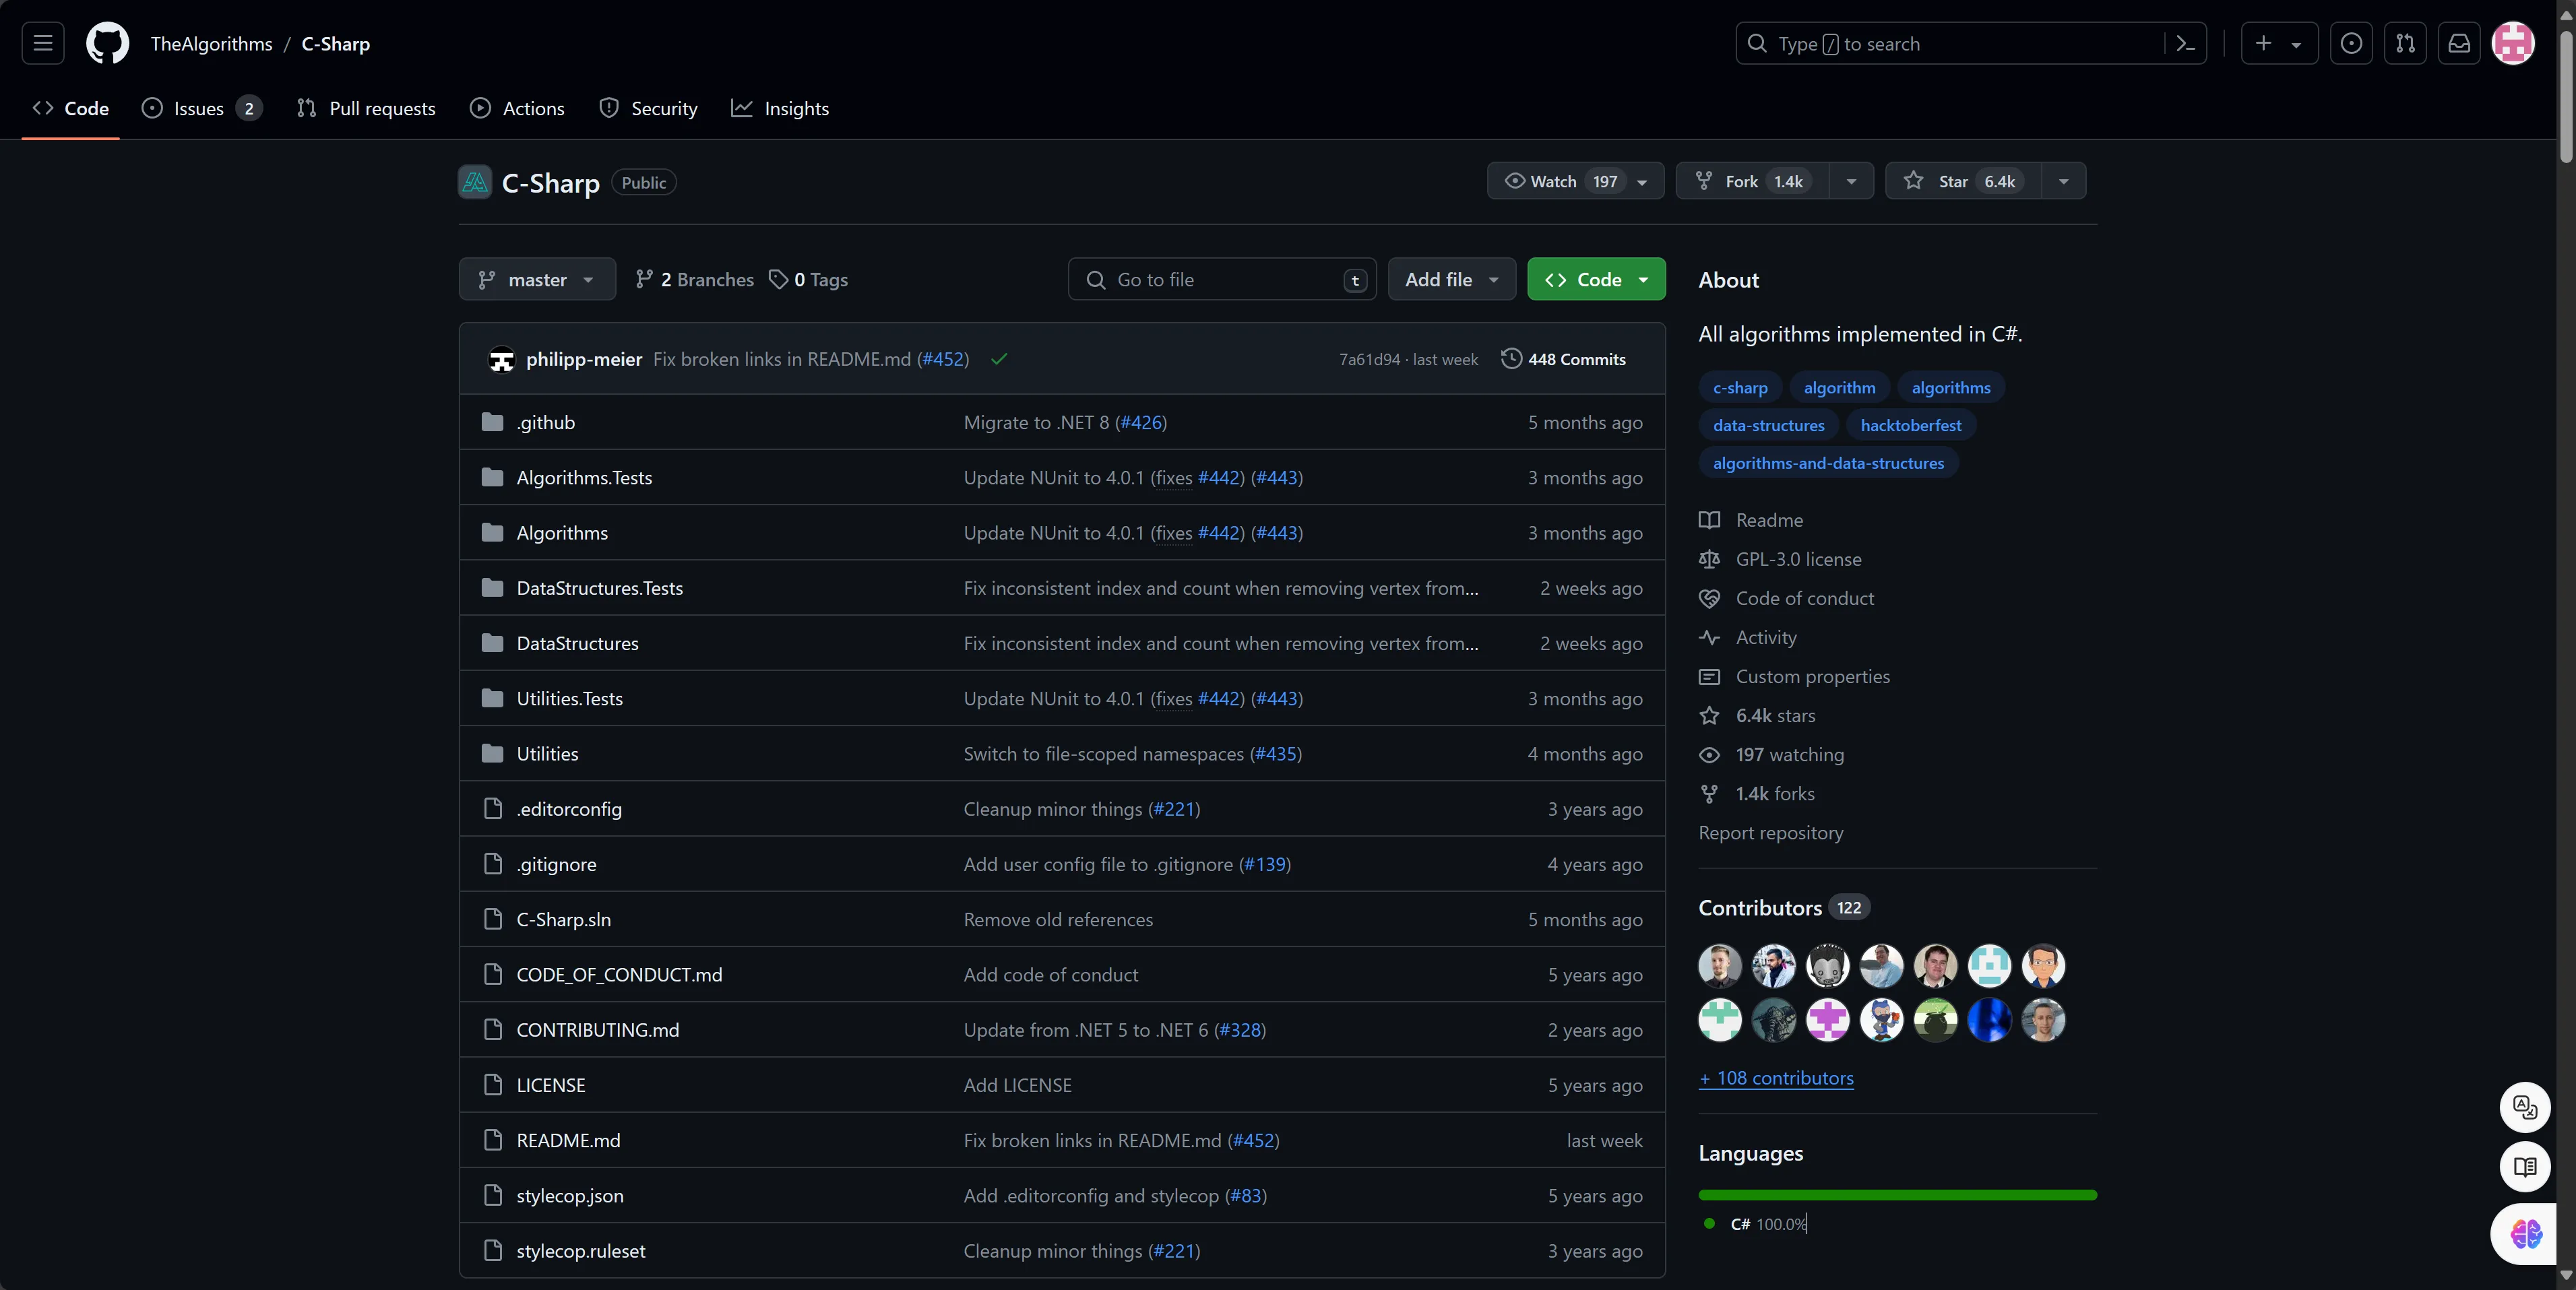Viewport: 2576px width, 1290px height.
Task: Click the #426 pull request link
Action: point(1141,422)
